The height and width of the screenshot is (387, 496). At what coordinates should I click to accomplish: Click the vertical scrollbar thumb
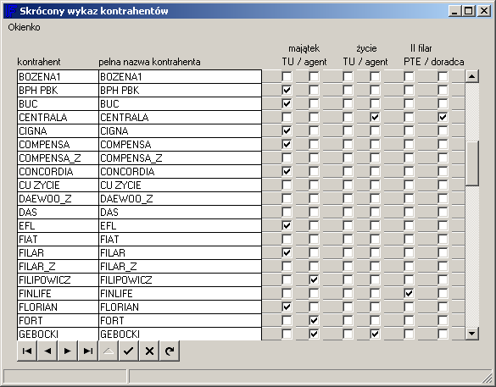click(x=472, y=163)
